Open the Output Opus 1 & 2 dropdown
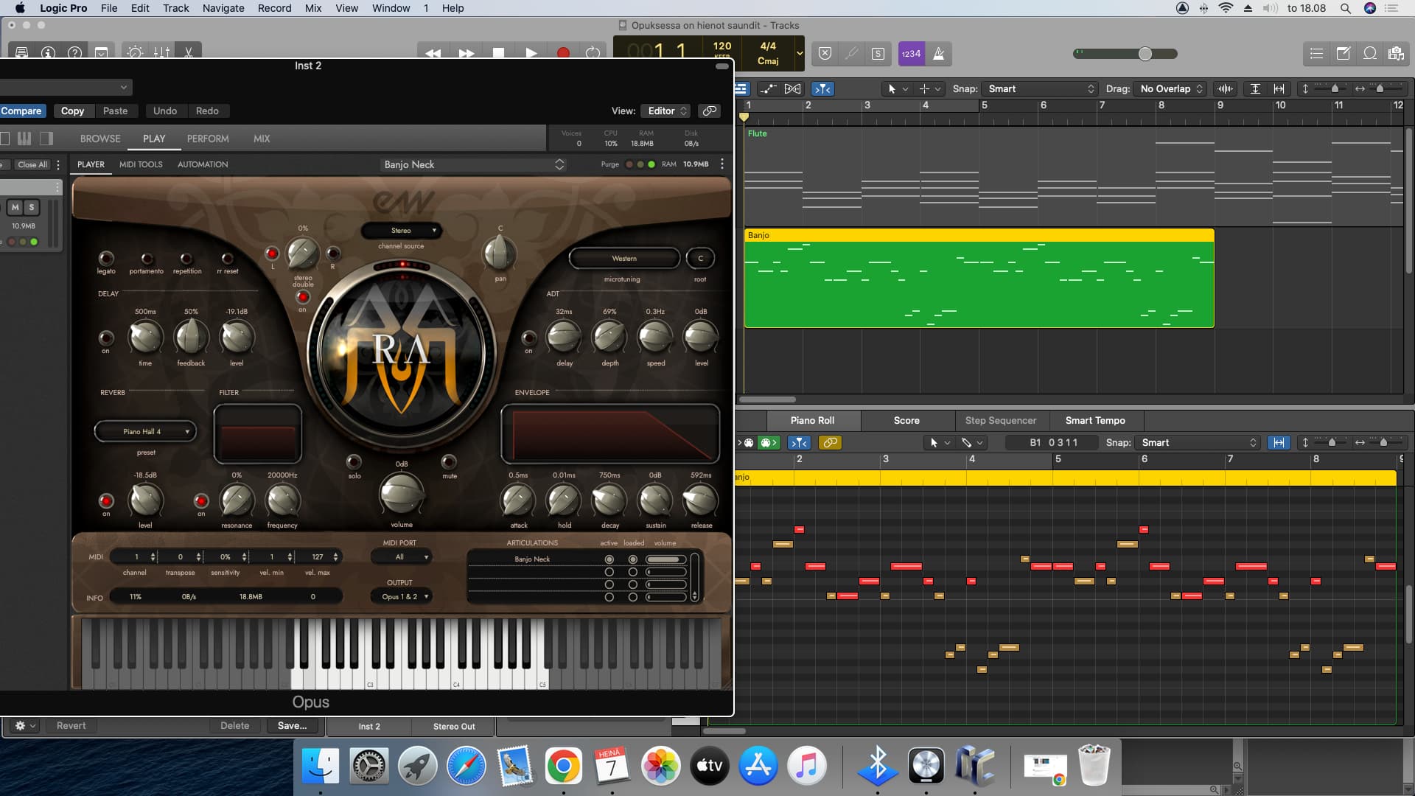Image resolution: width=1415 pixels, height=796 pixels. tap(401, 597)
